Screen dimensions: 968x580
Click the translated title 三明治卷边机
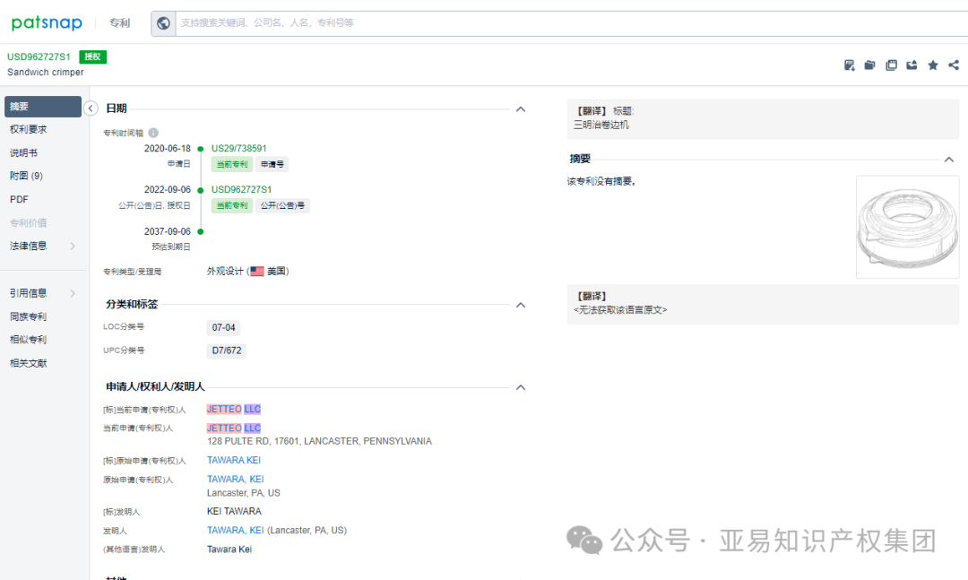601,125
